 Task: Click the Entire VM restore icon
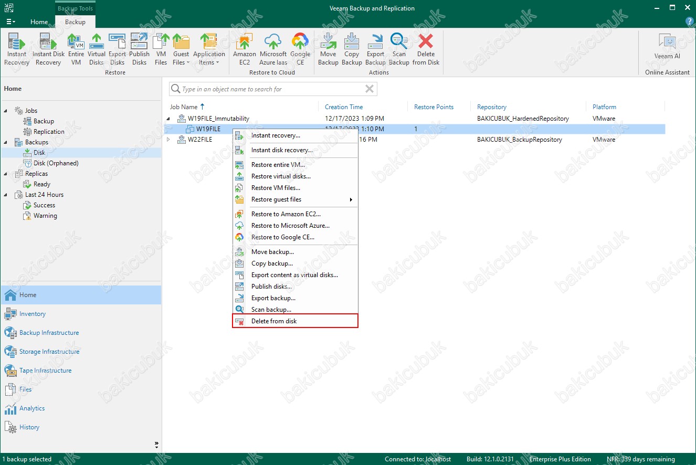pyautogui.click(x=76, y=49)
